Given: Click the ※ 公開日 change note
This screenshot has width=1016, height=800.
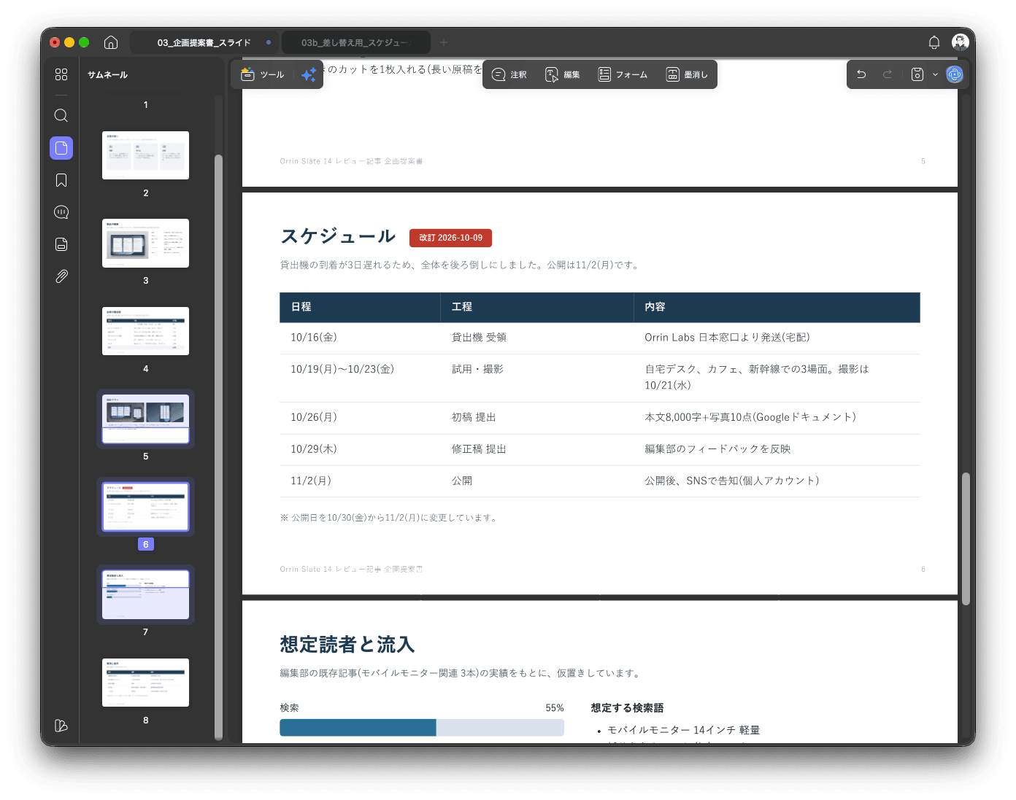Looking at the screenshot, I should click(390, 518).
